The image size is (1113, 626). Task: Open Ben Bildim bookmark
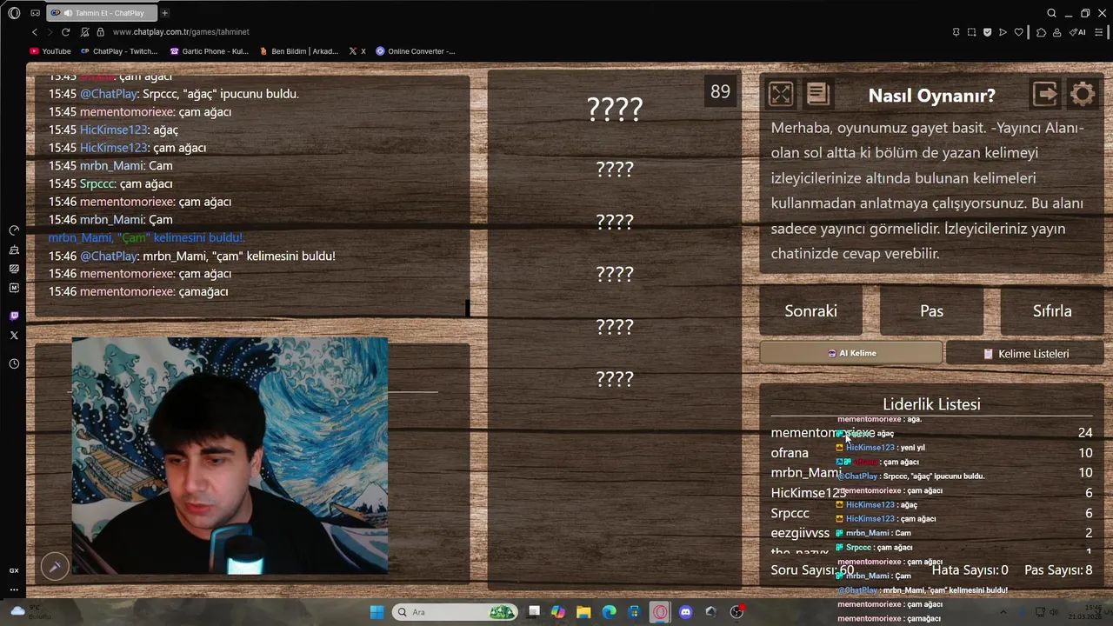coord(299,51)
